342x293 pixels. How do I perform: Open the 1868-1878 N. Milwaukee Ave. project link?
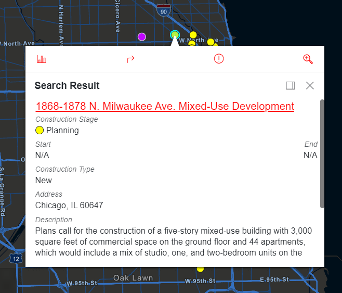165,106
